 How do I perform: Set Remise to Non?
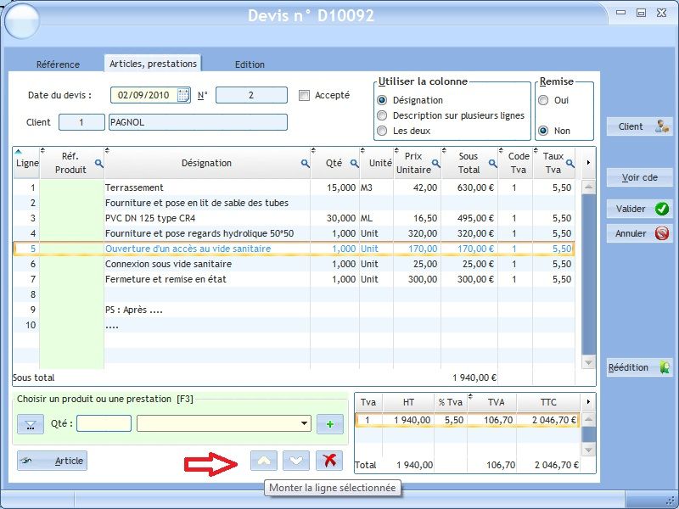543,131
